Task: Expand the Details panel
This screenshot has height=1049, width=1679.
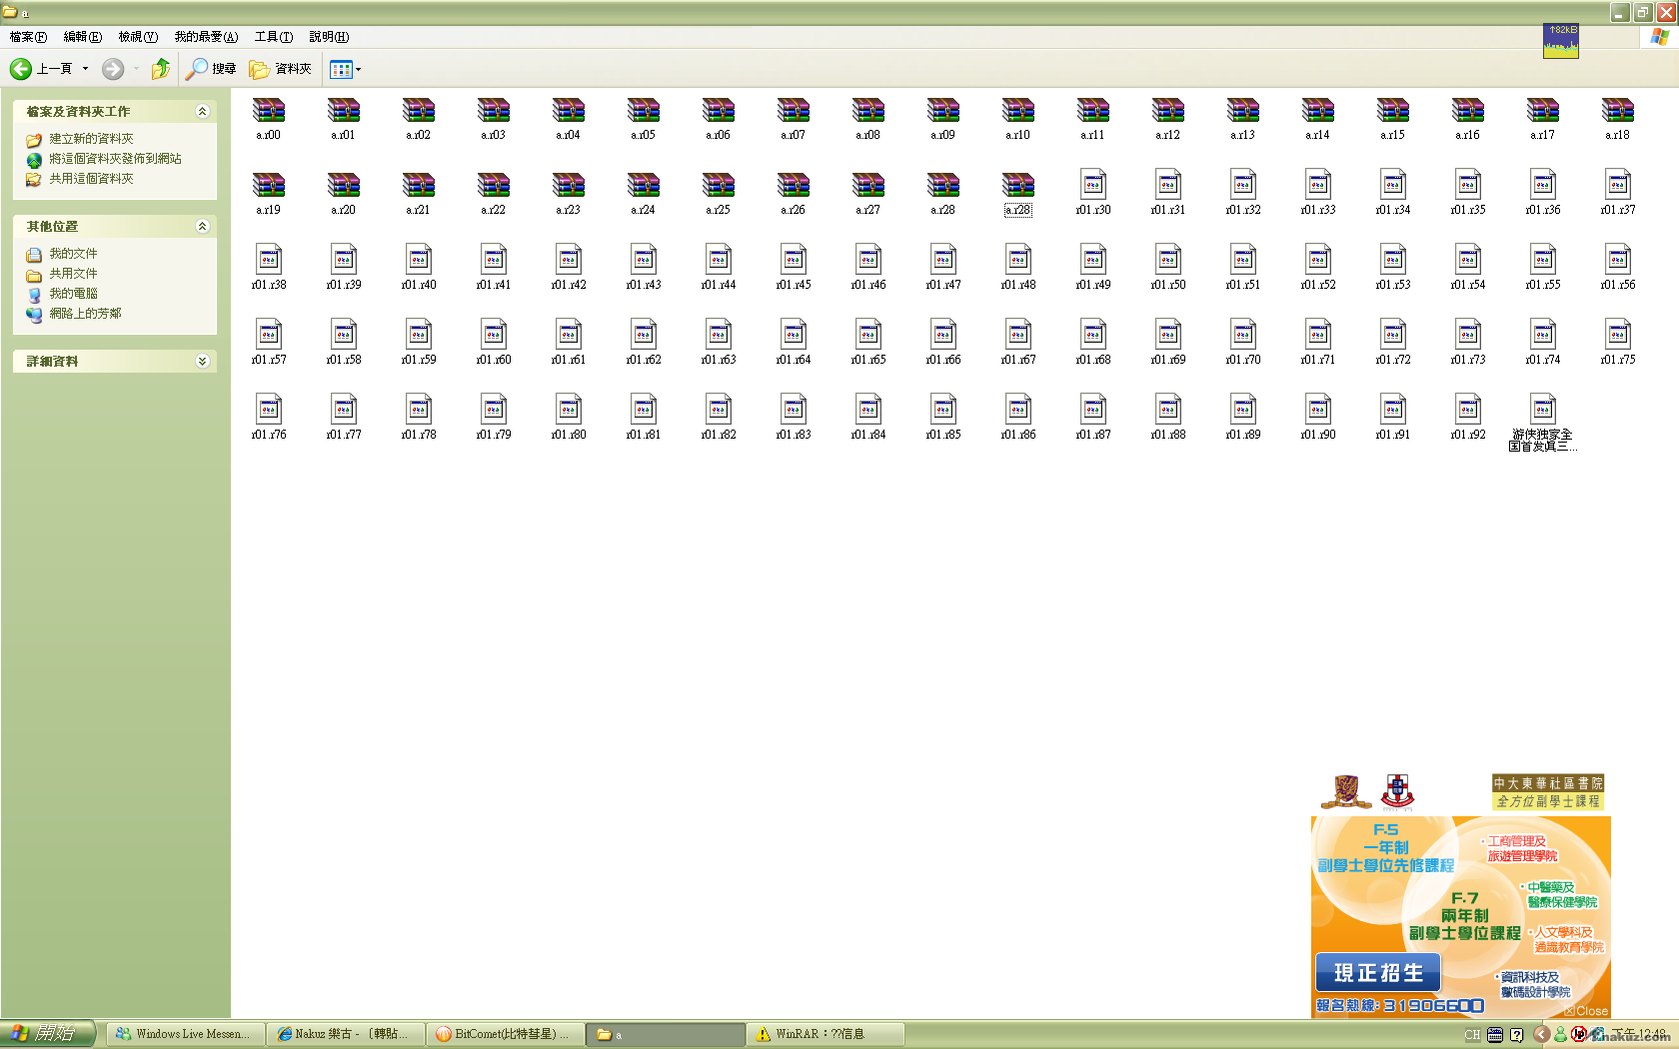Action: point(202,362)
